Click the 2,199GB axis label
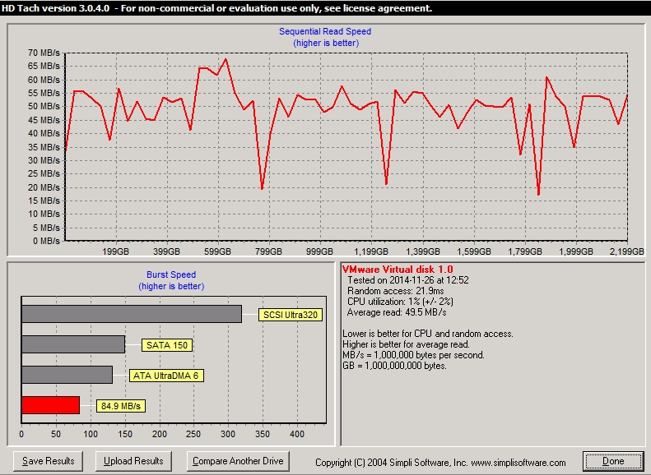This screenshot has width=651, height=475. [627, 251]
